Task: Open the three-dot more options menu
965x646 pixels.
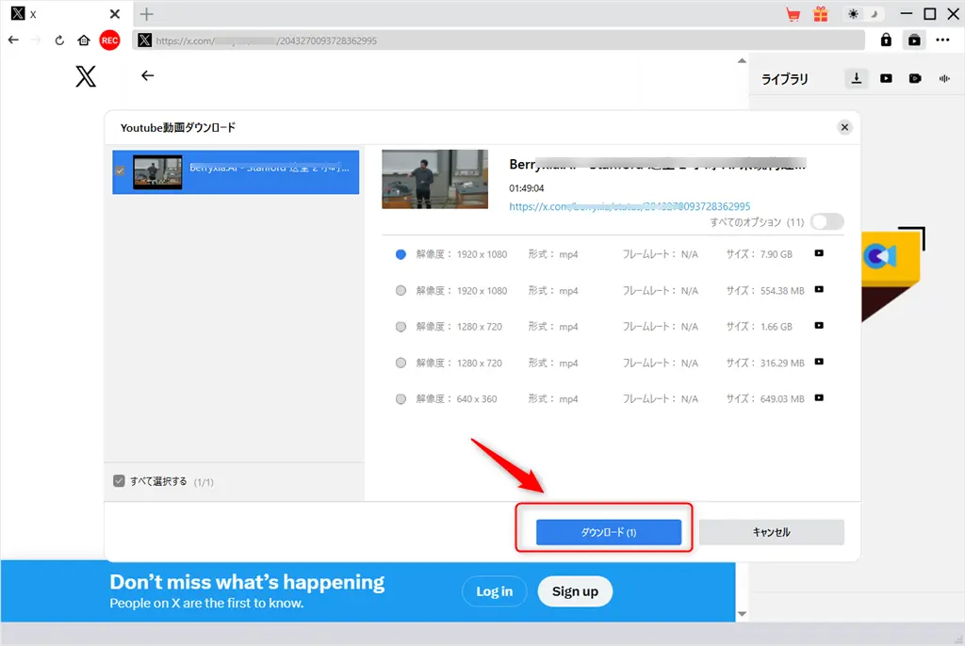Action: (942, 40)
